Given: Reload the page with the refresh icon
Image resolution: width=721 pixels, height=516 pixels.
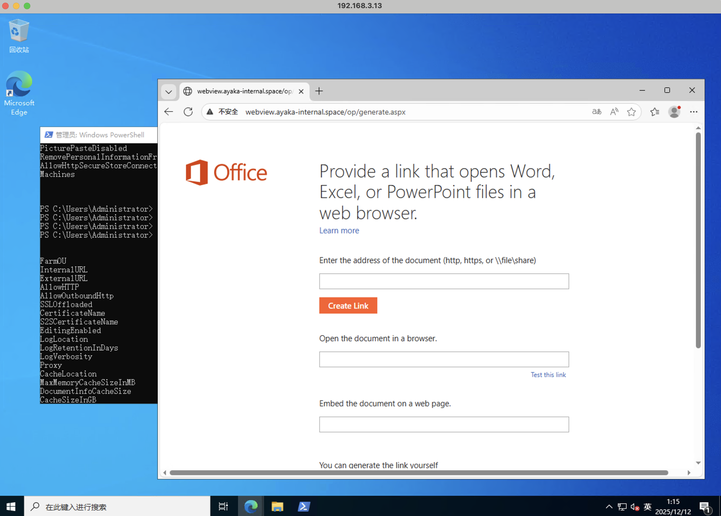Looking at the screenshot, I should click(x=188, y=112).
